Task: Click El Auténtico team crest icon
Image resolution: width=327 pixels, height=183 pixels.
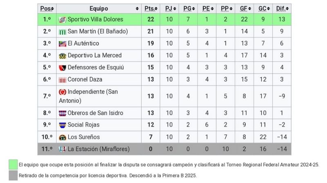Action: coord(63,44)
